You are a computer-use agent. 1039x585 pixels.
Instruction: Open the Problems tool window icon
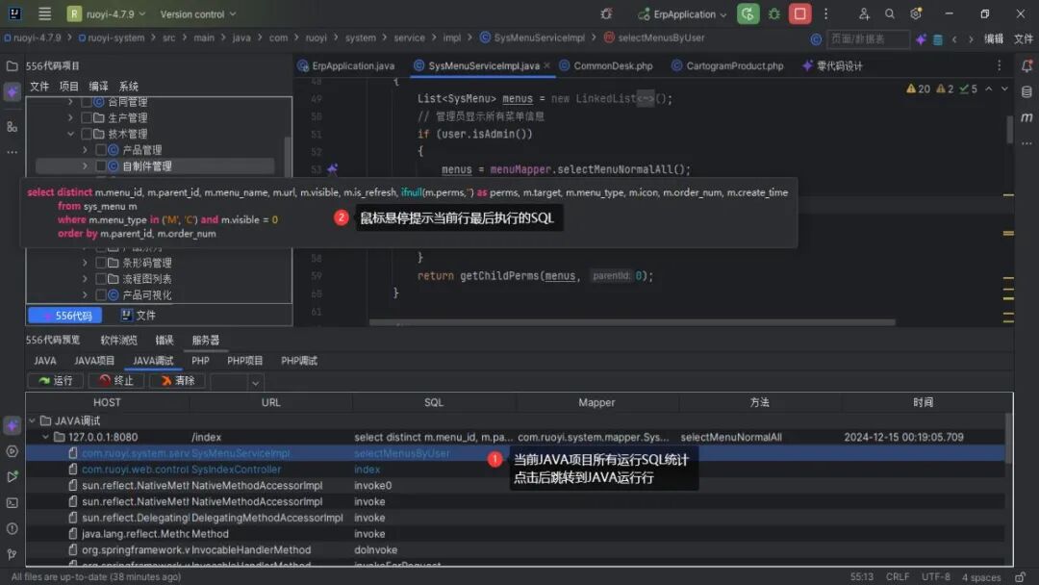12,528
